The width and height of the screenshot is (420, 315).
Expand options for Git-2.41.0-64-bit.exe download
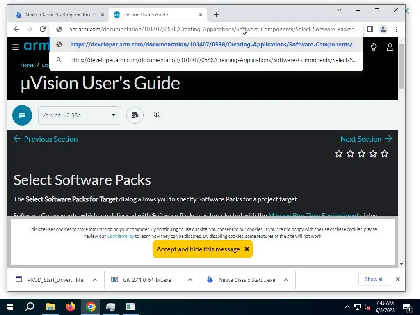coord(190,280)
